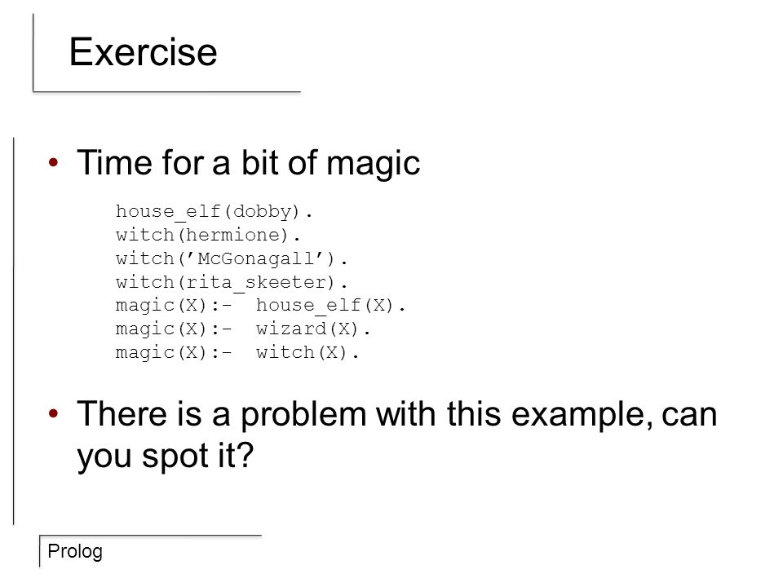Click the Exercise slide title

[x=143, y=52]
